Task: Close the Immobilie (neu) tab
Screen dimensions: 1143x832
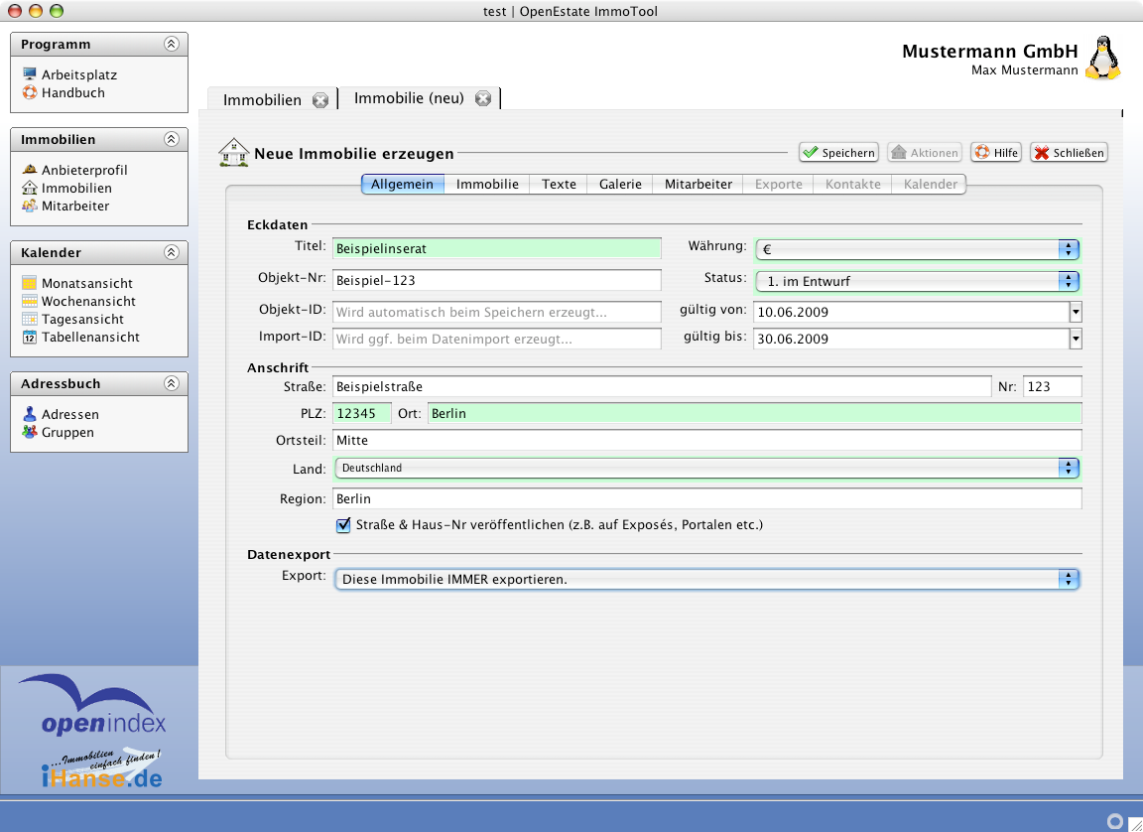Action: (483, 98)
